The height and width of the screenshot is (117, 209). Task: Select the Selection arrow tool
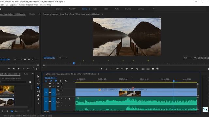click(x=38, y=76)
